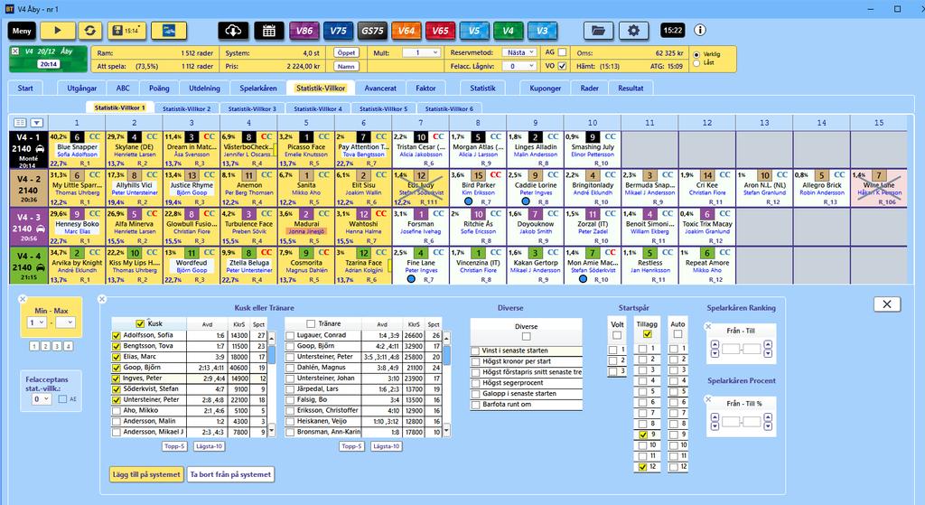The height and width of the screenshot is (505, 925).
Task: Open the Felacc. Lågniv dropdown
Action: (519, 66)
